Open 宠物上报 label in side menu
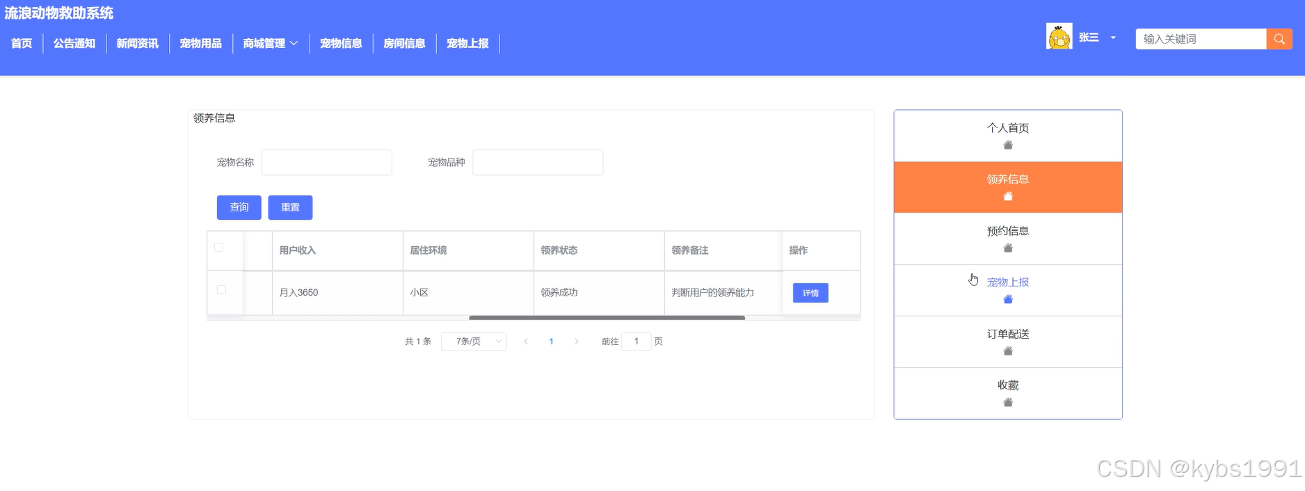Image resolution: width=1305 pixels, height=491 pixels. 1008,282
